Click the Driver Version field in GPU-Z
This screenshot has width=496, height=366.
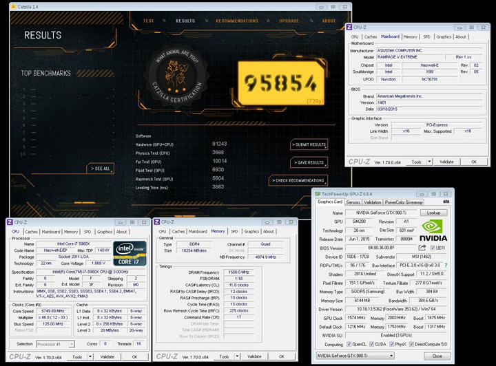(395, 309)
